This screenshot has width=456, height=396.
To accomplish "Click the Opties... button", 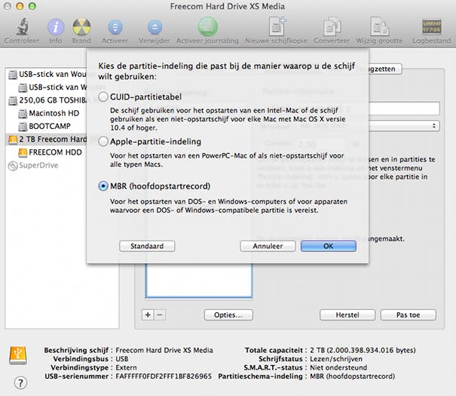I will pyautogui.click(x=228, y=315).
